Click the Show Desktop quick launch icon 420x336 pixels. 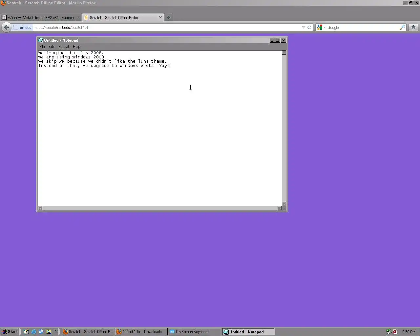tap(26, 332)
